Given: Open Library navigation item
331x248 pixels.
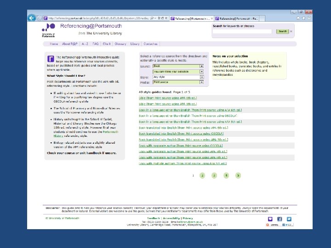Looking at the screenshot, I should (135, 44).
